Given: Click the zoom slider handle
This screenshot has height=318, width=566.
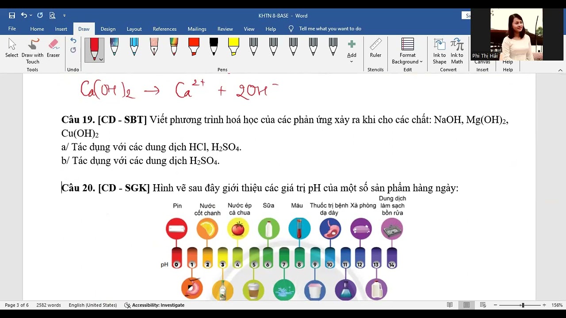Looking at the screenshot, I should point(523,305).
